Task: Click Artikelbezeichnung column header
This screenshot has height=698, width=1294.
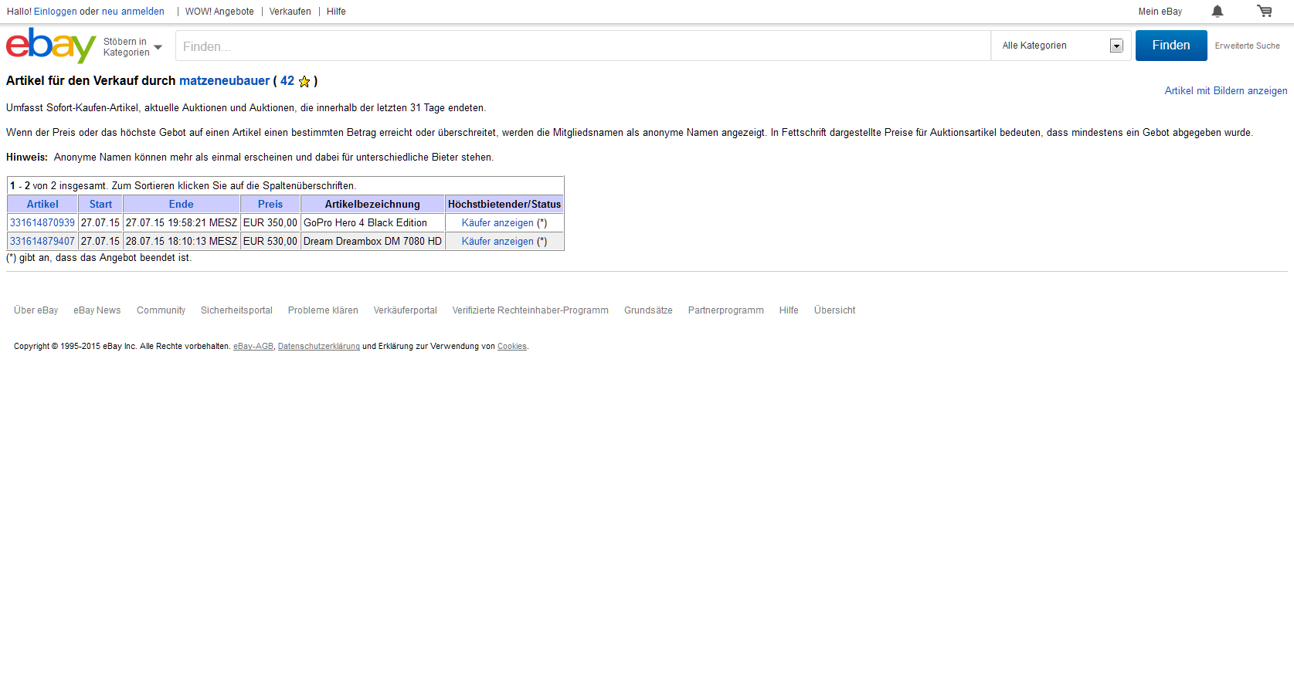Action: pyautogui.click(x=372, y=205)
